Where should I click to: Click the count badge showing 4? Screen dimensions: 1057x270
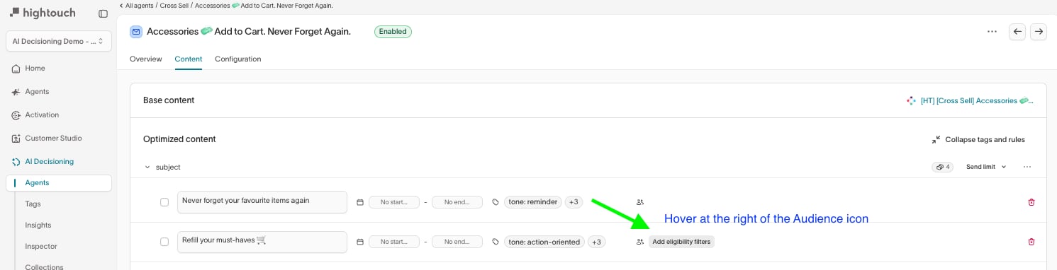(x=943, y=168)
